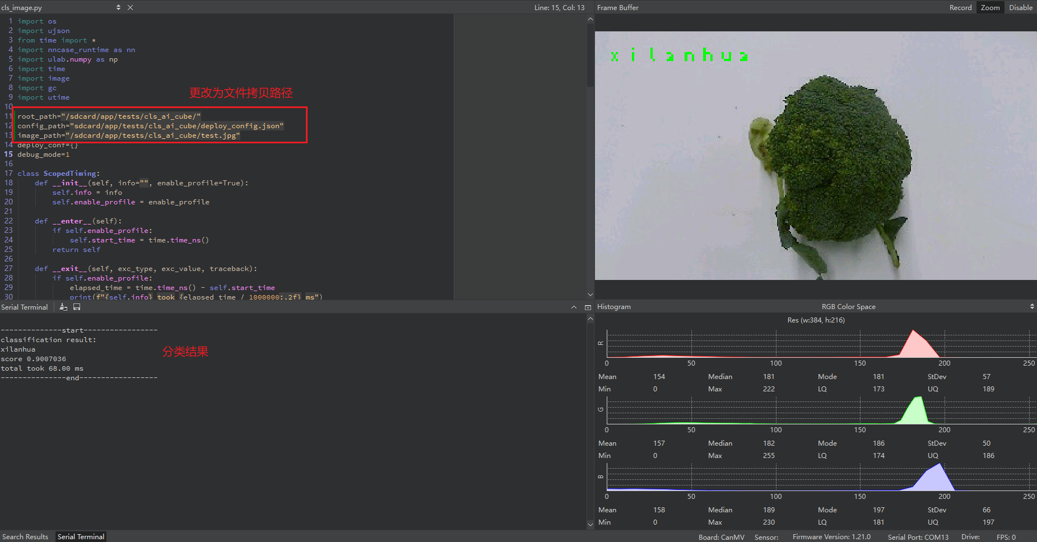
Task: Clear the Serial Terminal output
Action: (63, 307)
